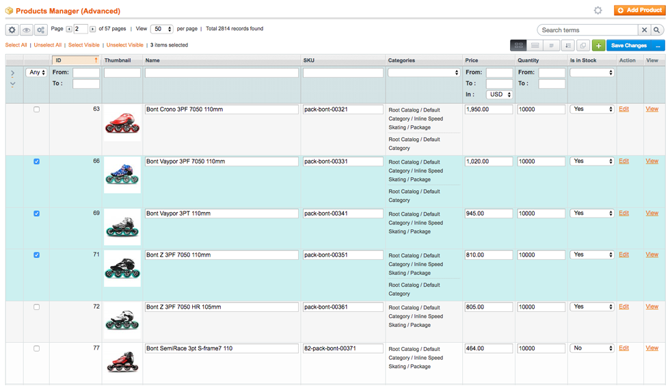Sort by the SKU column header
The width and height of the screenshot is (670, 388).
point(309,60)
